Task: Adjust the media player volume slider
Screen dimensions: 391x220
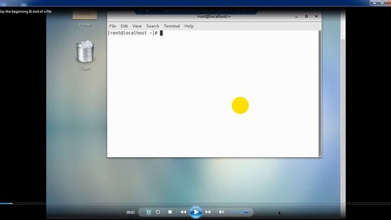Action: tap(239, 212)
